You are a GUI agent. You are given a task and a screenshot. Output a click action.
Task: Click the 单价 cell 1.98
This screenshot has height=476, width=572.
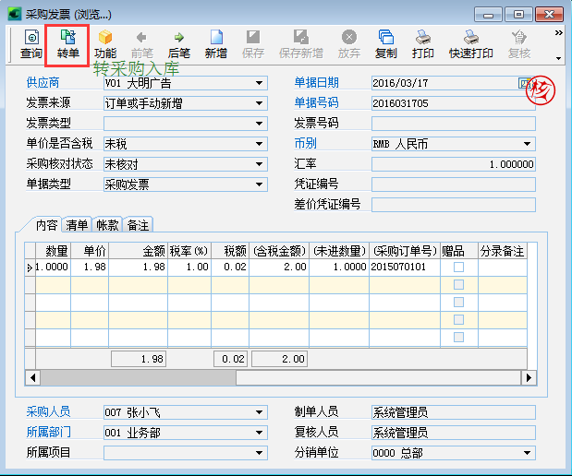point(90,267)
